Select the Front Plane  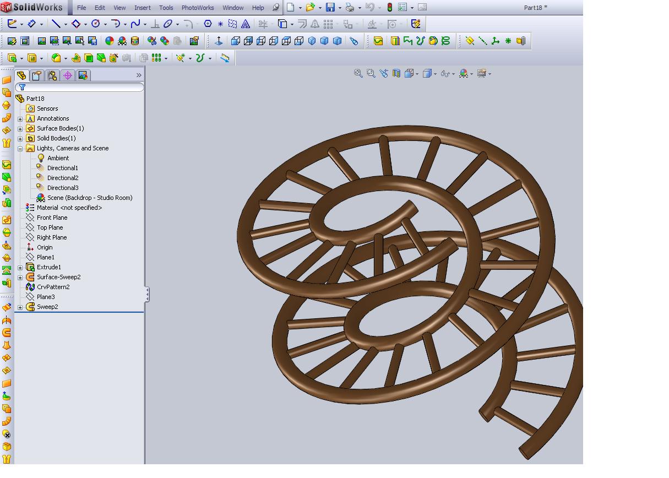pyautogui.click(x=52, y=218)
